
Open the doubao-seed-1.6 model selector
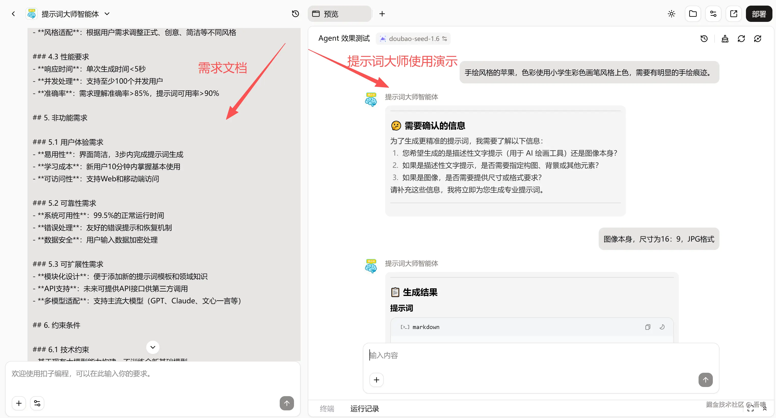[413, 38]
